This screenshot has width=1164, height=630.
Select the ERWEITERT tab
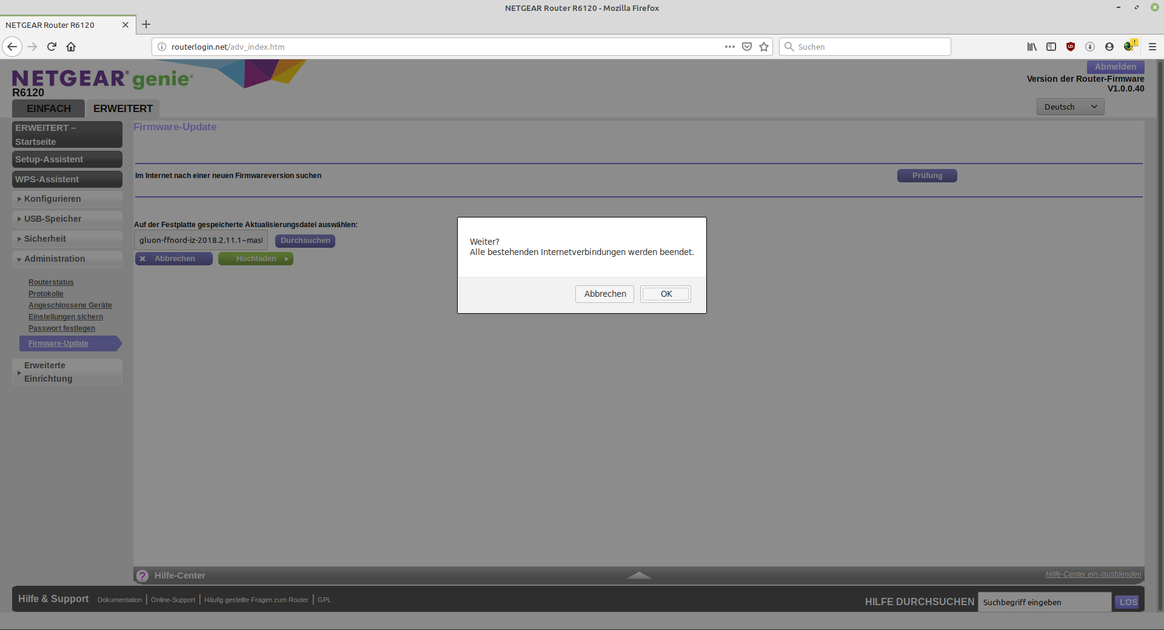pyautogui.click(x=123, y=108)
